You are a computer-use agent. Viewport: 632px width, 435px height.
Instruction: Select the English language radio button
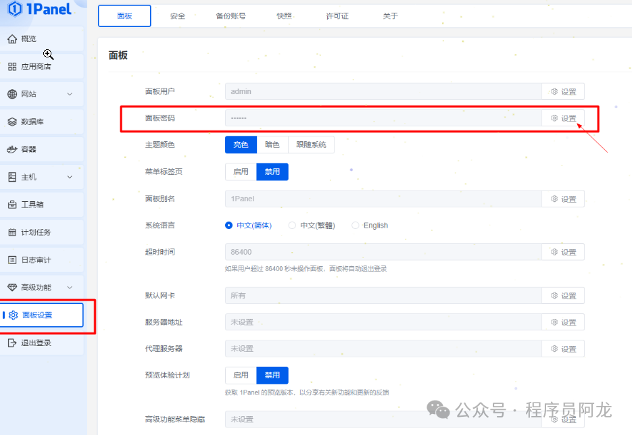356,226
